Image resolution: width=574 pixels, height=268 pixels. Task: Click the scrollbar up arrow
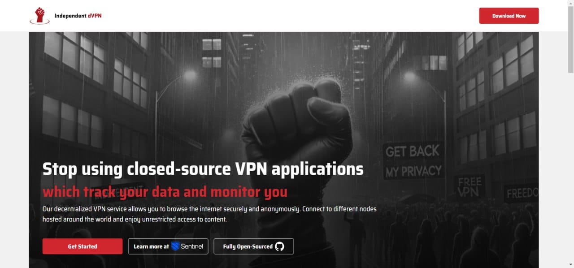pyautogui.click(x=570, y=3)
